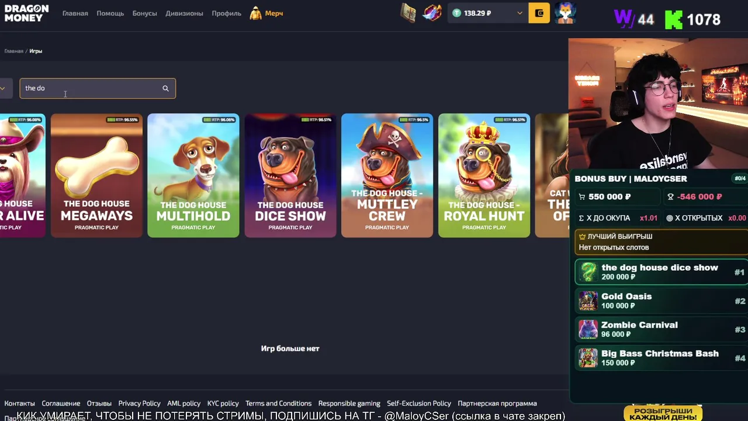
Task: Expand the filter dropdown left of search
Action: coord(4,88)
